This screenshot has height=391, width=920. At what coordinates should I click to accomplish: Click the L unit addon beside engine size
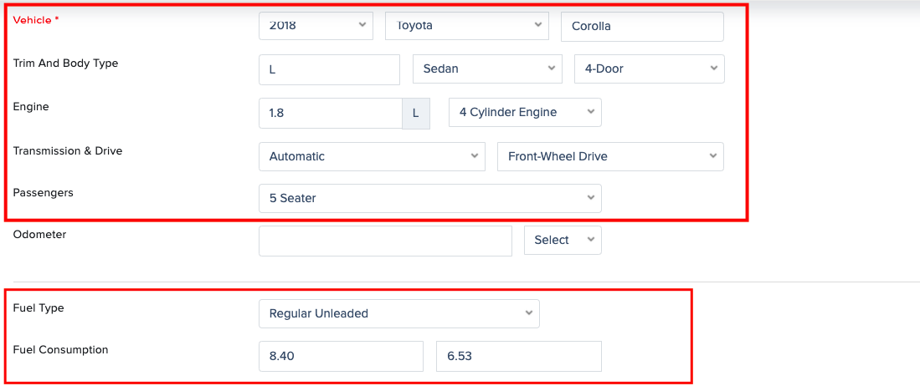point(416,113)
